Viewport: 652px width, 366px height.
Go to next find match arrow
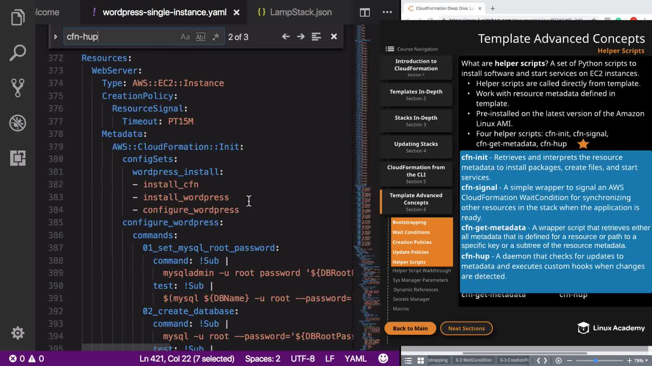tap(301, 37)
